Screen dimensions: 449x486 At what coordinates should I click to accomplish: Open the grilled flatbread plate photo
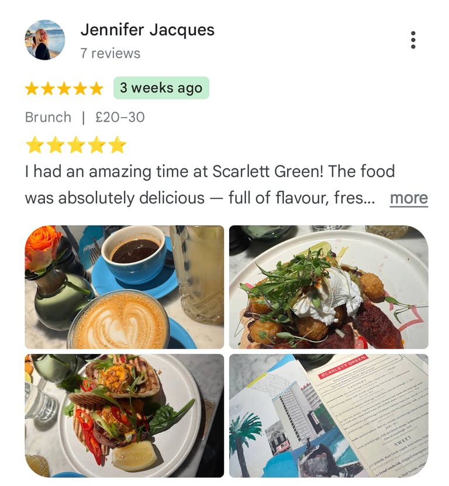[x=125, y=416]
